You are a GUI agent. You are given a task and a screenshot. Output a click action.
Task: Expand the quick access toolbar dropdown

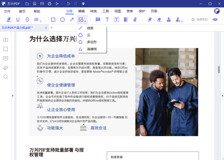tap(83, 4)
